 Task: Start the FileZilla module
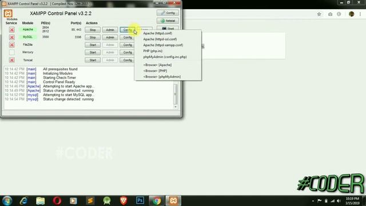tap(93, 45)
